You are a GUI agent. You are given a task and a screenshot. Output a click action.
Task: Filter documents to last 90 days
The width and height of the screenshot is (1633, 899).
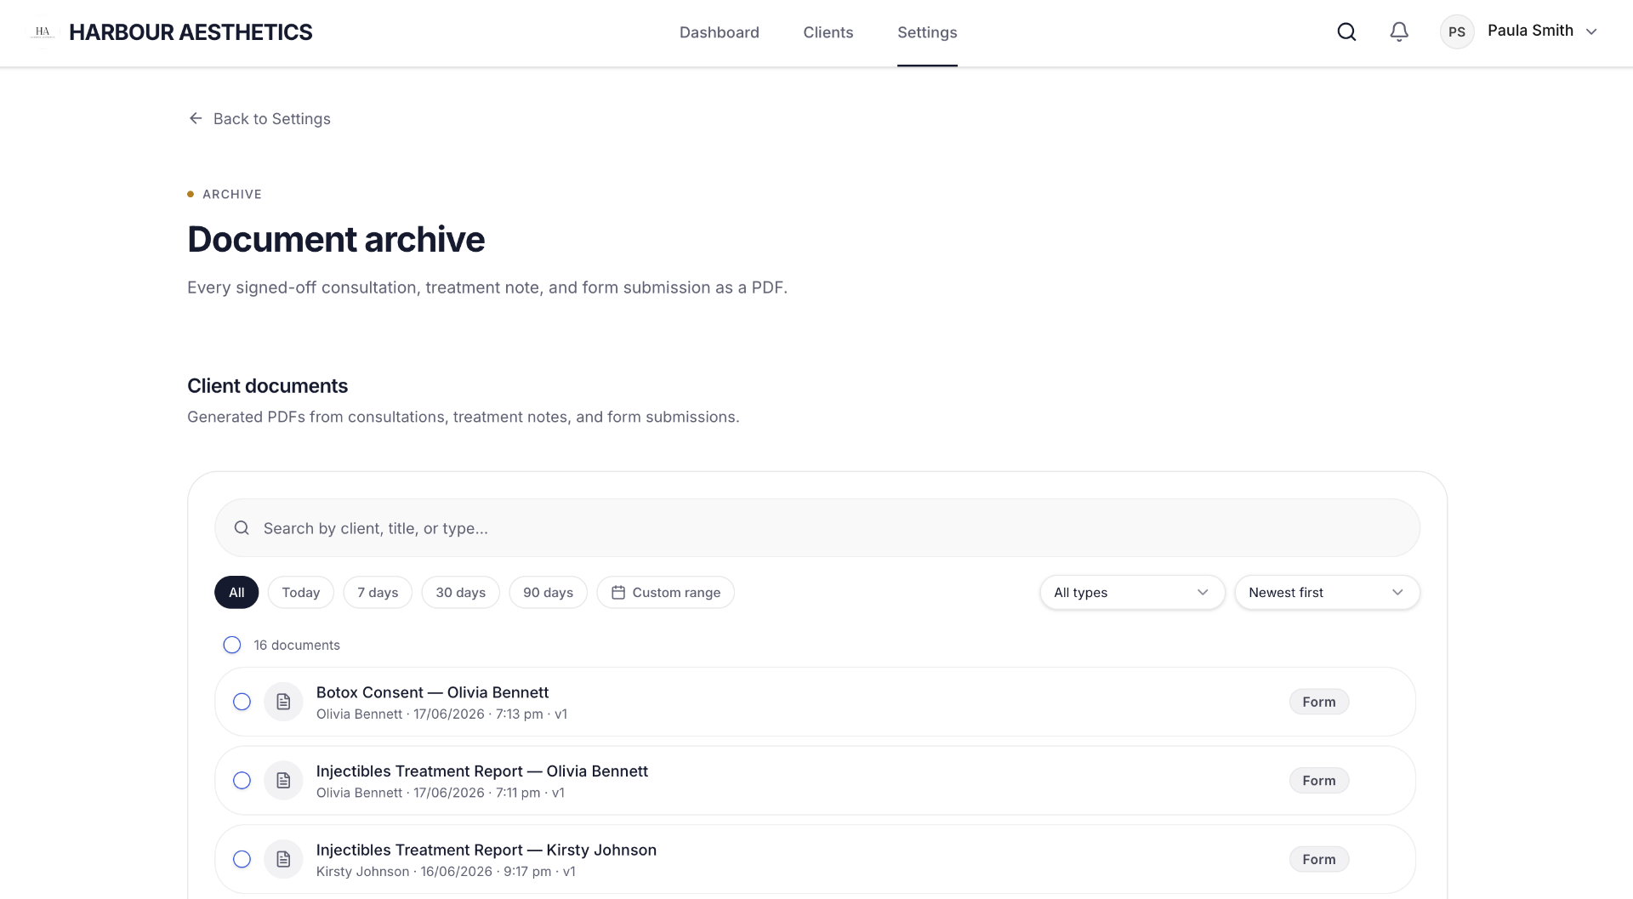[x=549, y=592]
